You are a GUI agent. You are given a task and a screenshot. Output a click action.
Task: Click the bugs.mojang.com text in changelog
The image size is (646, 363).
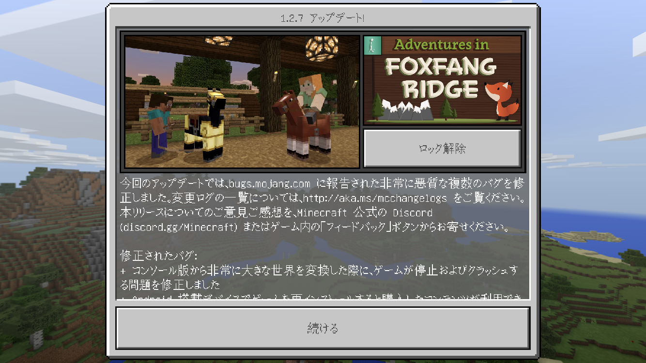pos(270,184)
